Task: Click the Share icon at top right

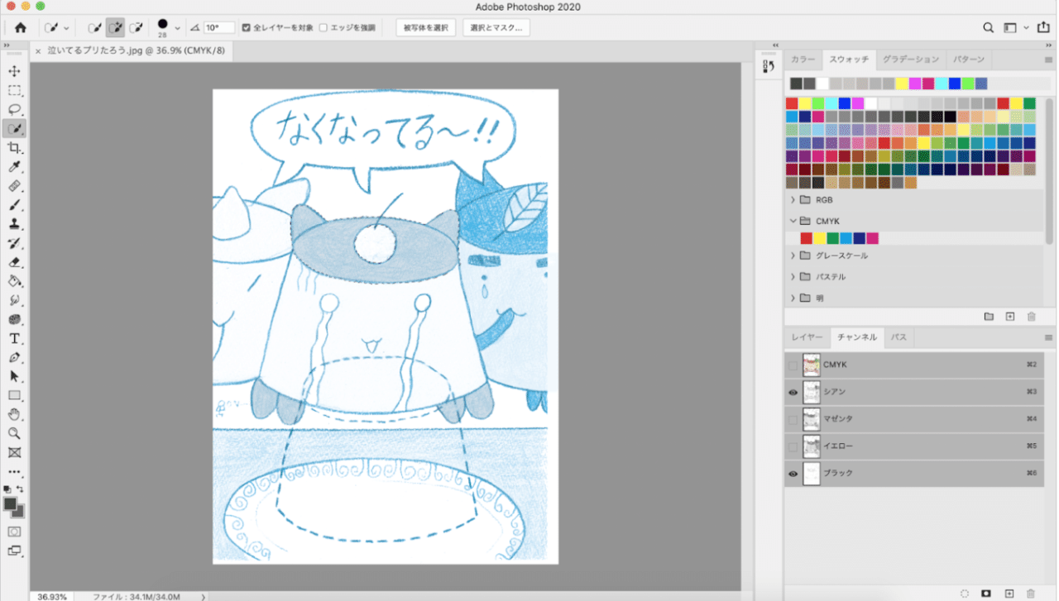Action: tap(1043, 27)
